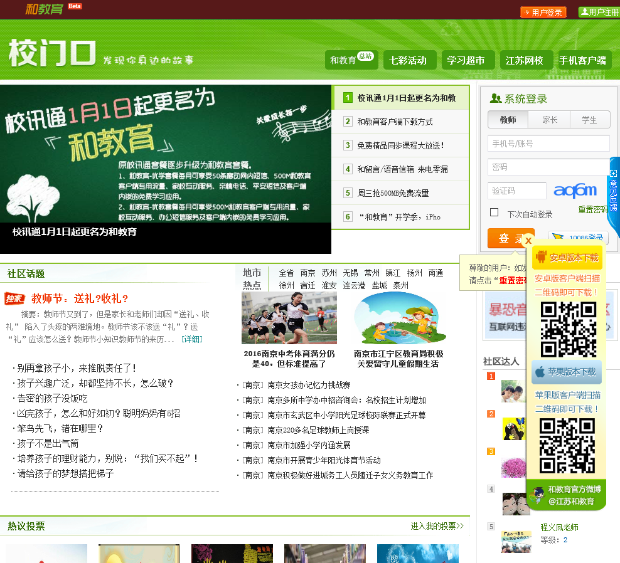This screenshot has width=620, height=563.
Task: Click the 苹果版本下载 Apple button
Action: tap(567, 372)
